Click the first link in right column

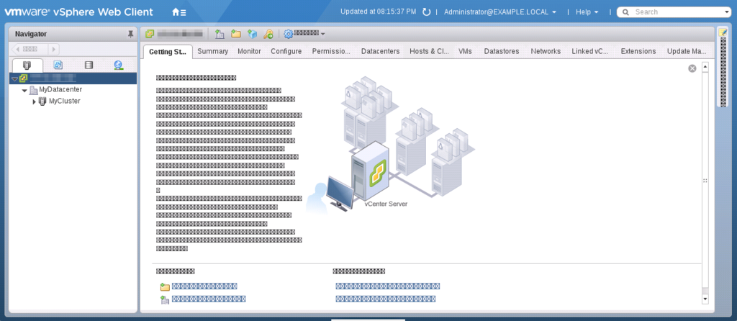pos(388,286)
